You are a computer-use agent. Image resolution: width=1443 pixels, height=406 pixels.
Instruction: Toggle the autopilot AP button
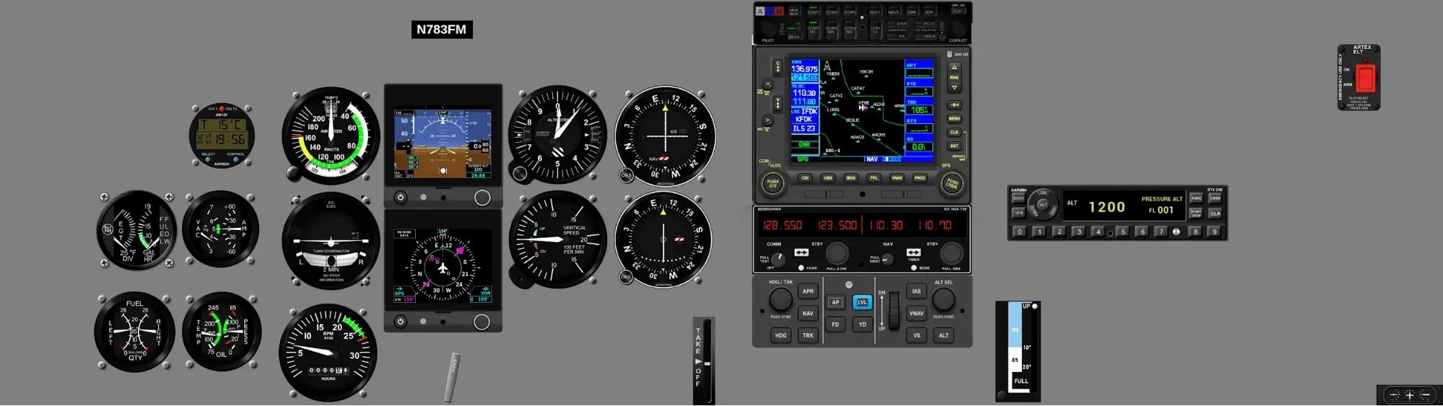click(835, 303)
